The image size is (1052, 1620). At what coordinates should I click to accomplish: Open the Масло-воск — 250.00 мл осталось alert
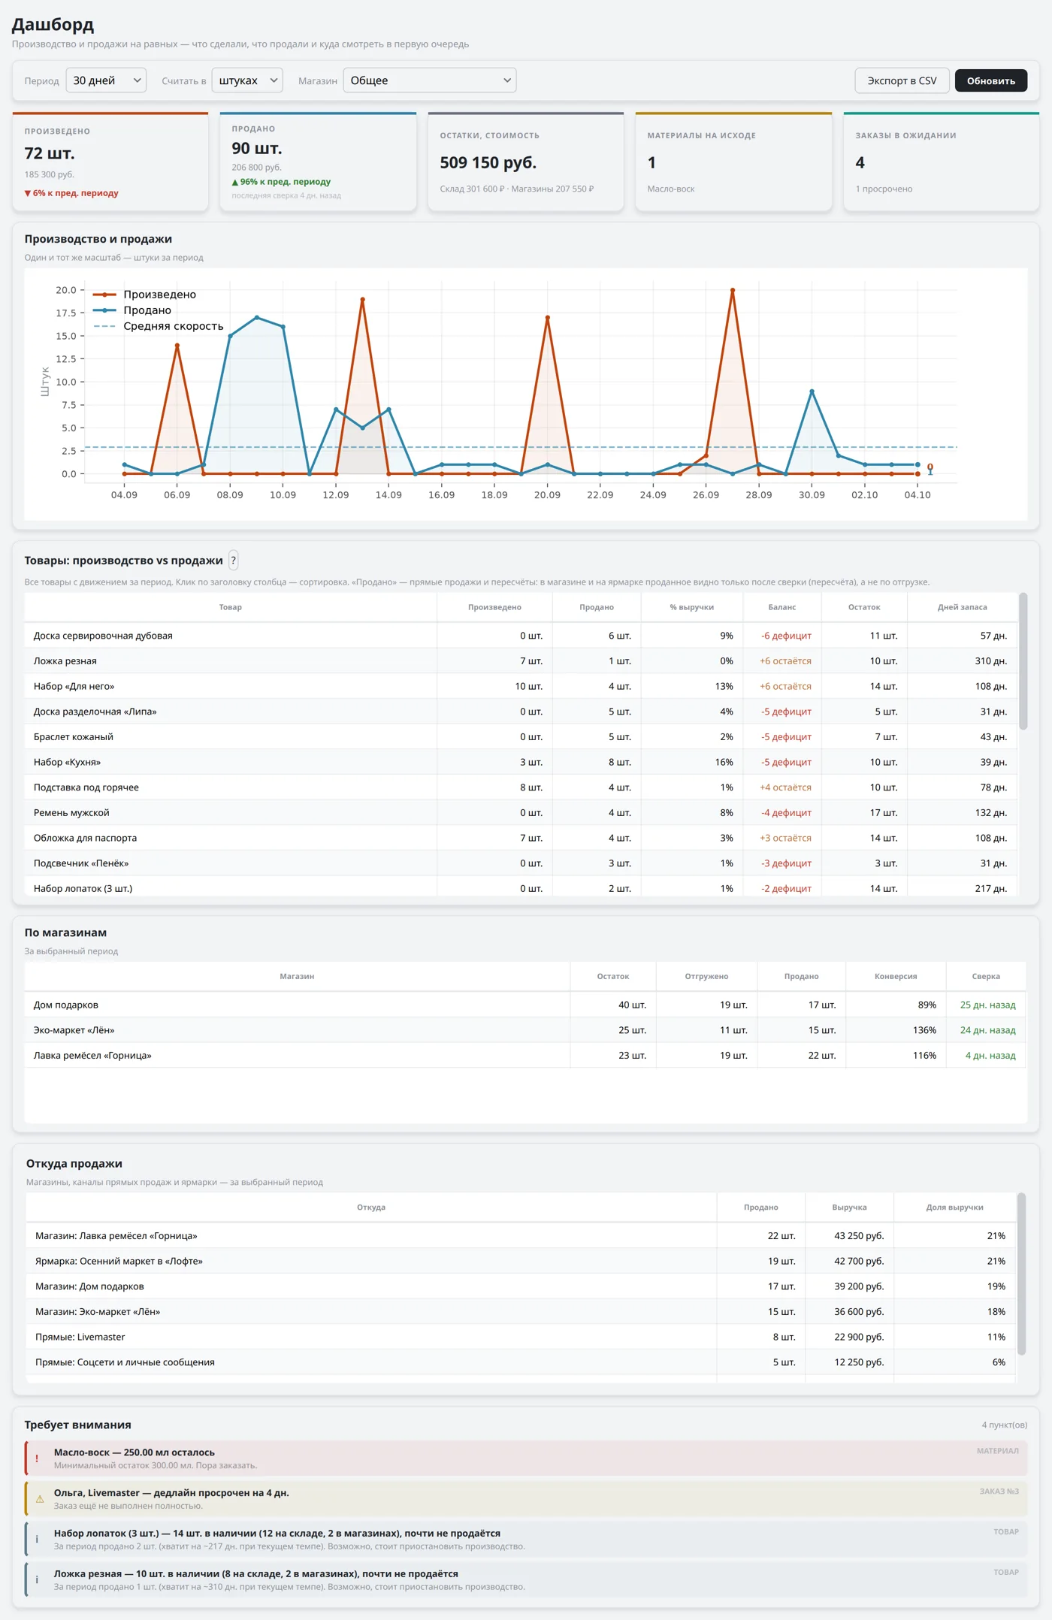(x=526, y=1458)
